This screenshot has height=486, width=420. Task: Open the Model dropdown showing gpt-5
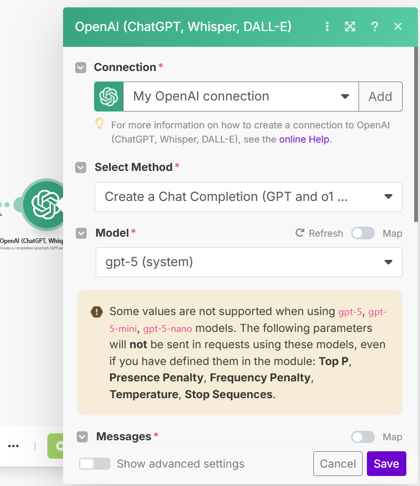[249, 262]
